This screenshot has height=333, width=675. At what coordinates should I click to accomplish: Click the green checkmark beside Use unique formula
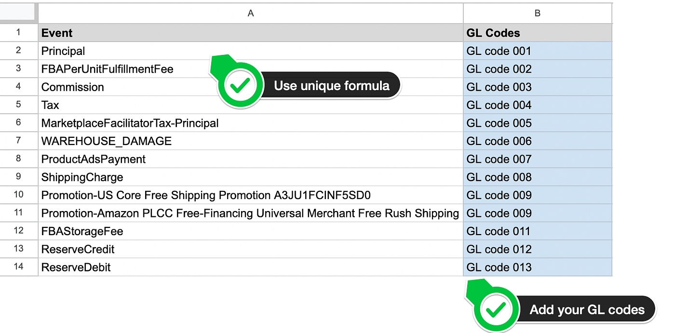pyautogui.click(x=240, y=86)
